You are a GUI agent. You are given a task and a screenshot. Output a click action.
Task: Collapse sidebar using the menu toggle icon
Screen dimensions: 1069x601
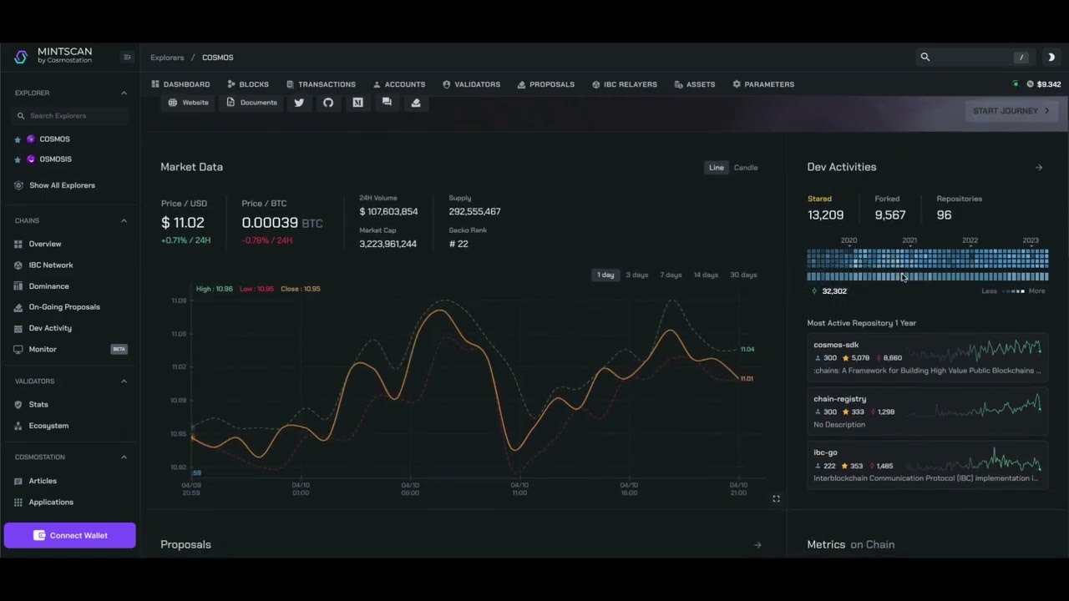tap(127, 57)
